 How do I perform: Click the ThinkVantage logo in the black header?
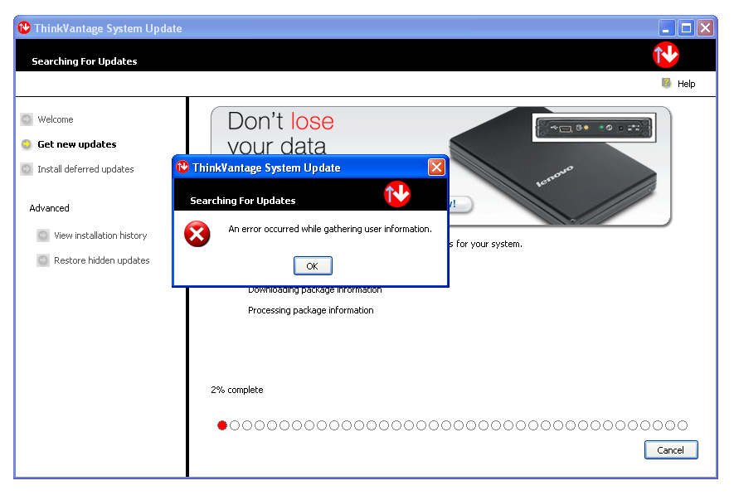666,55
